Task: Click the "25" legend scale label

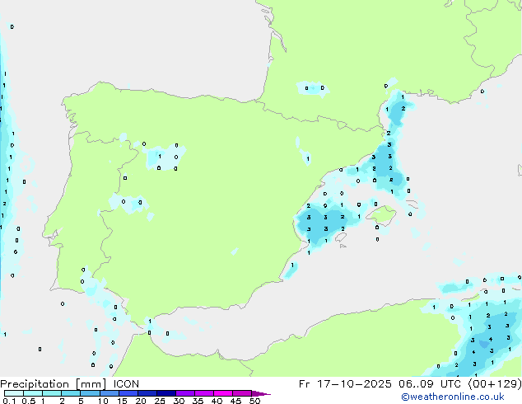Action: [x=160, y=401]
